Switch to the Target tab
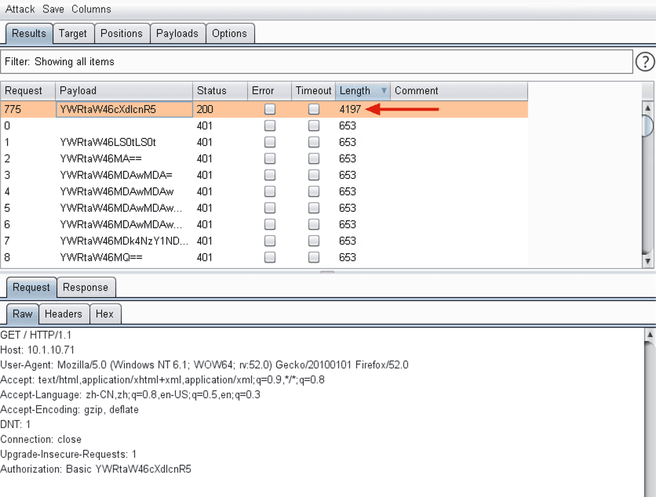This screenshot has height=497, width=656. (x=73, y=34)
